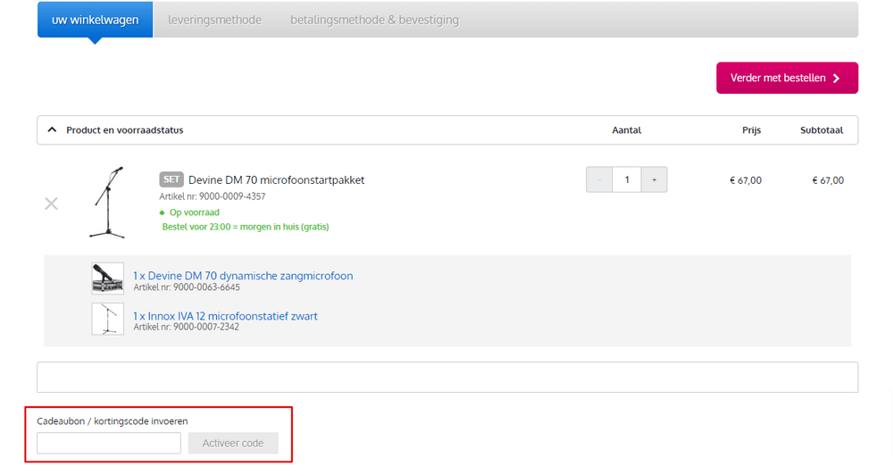Focus the kortingscode input field
This screenshot has height=474, width=893.
point(109,444)
